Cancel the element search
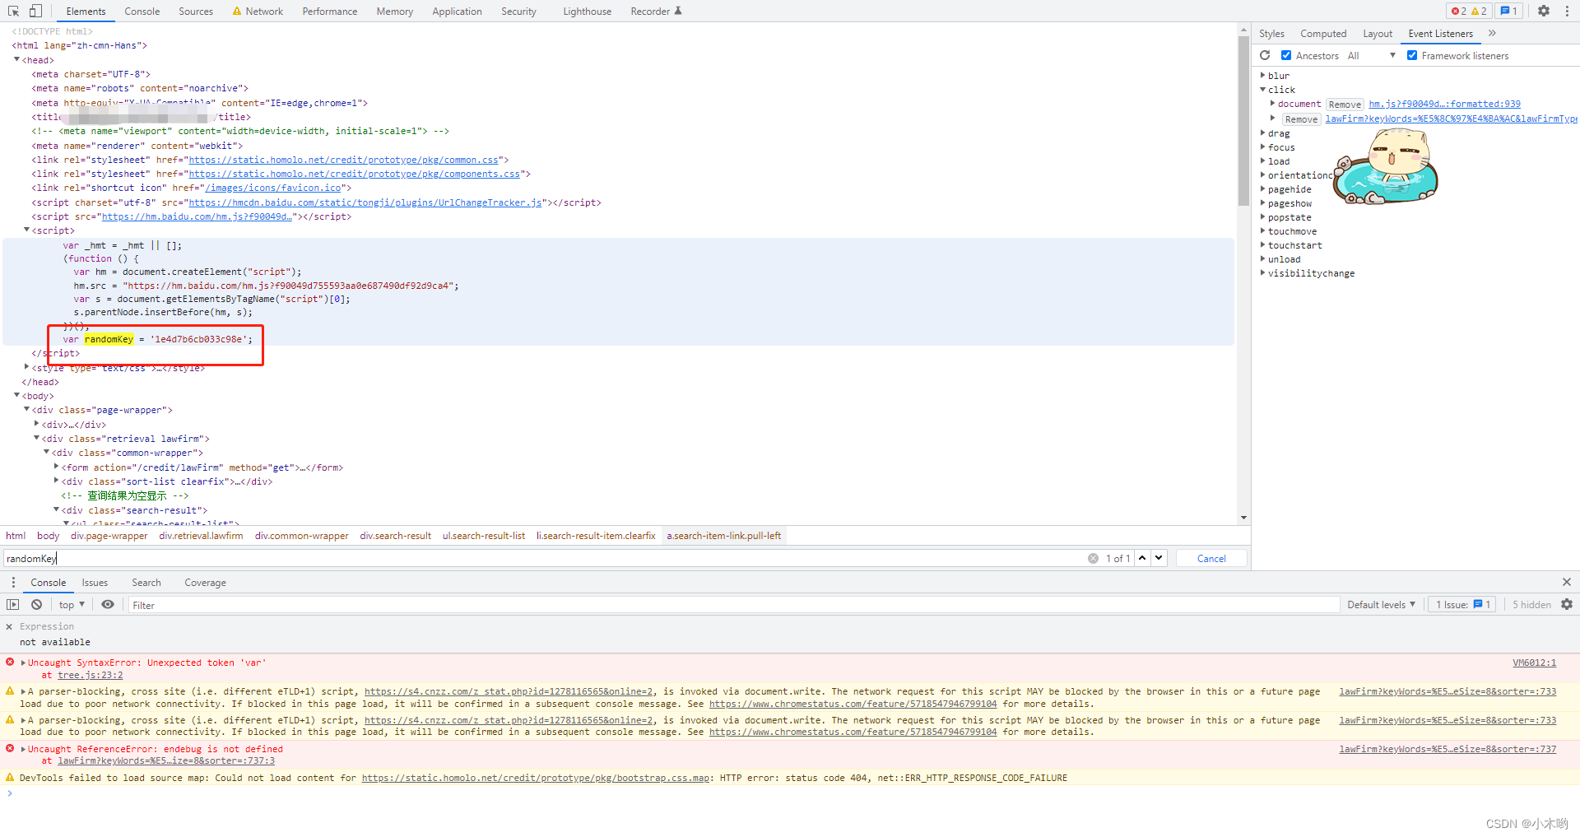The height and width of the screenshot is (837, 1580). pyautogui.click(x=1211, y=558)
